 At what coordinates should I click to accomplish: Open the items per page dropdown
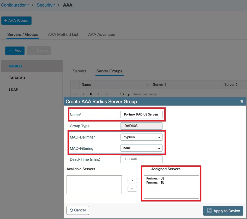[x=124, y=94]
